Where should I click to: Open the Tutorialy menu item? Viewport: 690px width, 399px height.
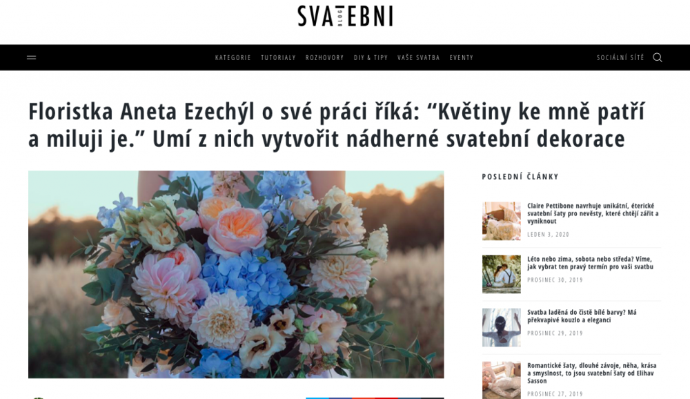click(278, 58)
